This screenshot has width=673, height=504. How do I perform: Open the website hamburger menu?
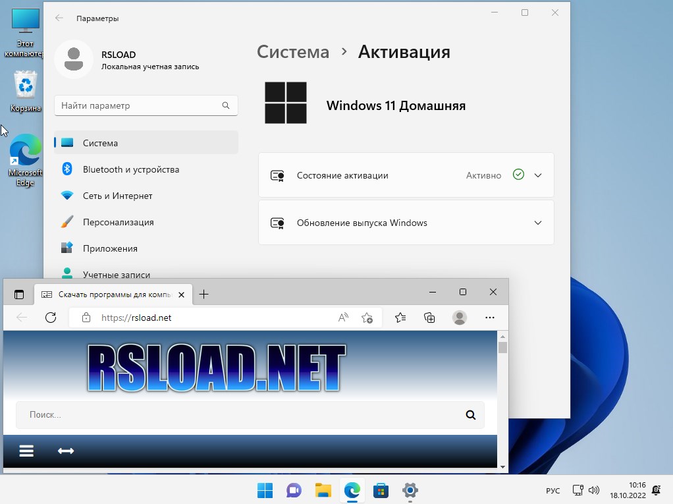[26, 451]
